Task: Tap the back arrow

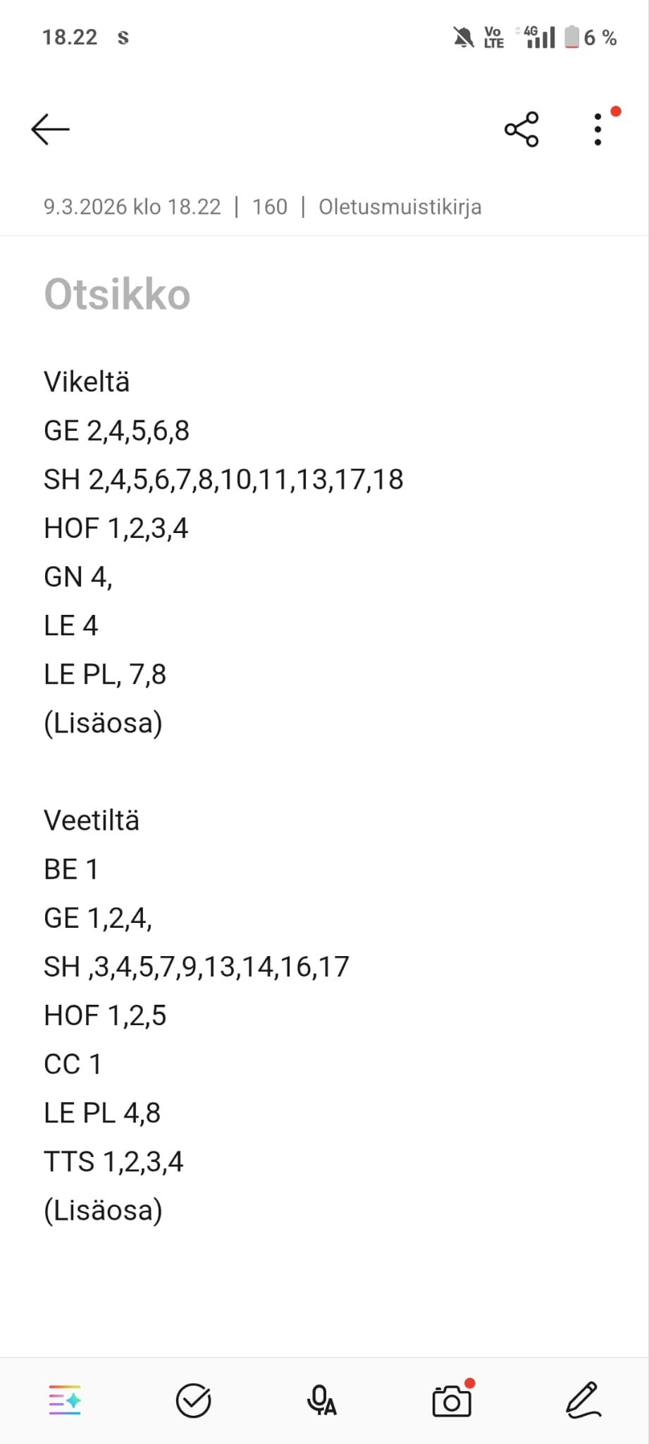Action: click(50, 130)
